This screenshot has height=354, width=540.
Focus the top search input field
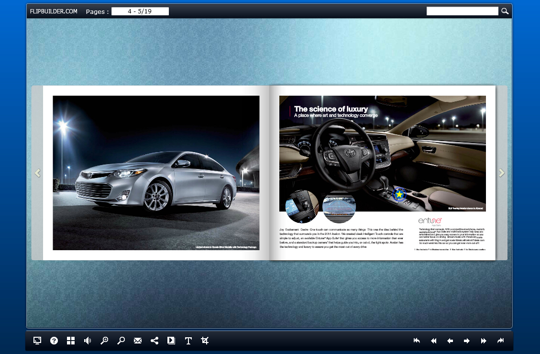coord(462,11)
